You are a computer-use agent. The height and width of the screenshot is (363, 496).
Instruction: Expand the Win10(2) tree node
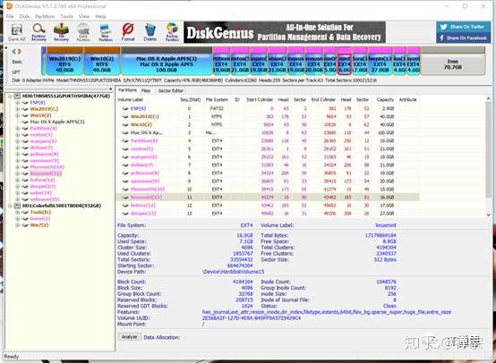pyautogui.click(x=18, y=115)
